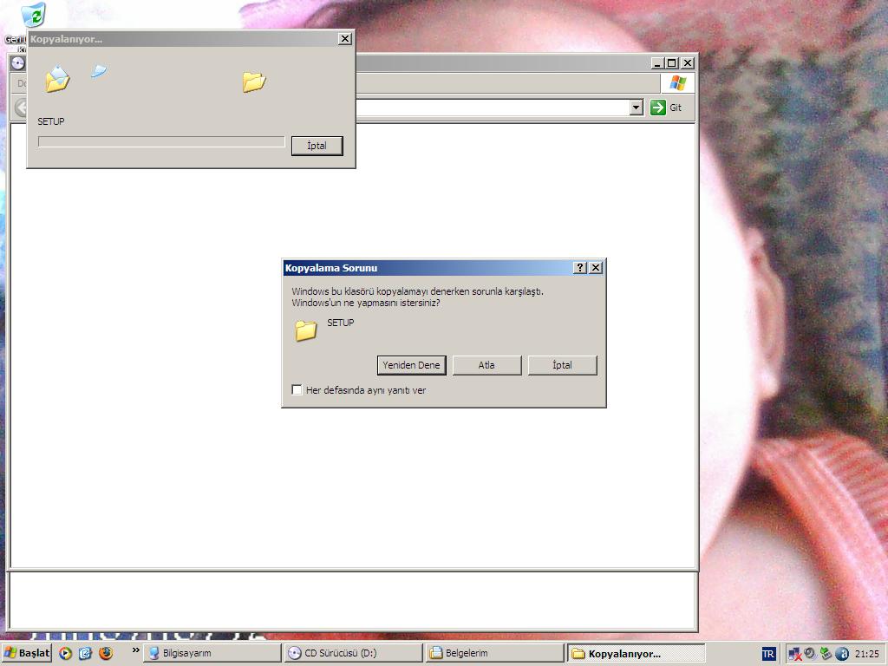This screenshot has width=888, height=666.
Task: Launch Firefox from the quick launch bar
Action: pyautogui.click(x=106, y=653)
